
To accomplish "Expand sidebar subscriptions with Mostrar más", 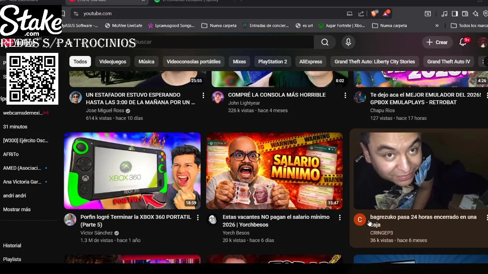I will coord(17,209).
